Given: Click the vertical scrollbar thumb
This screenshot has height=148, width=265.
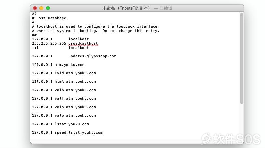Looking at the screenshot, I should tap(242, 58).
